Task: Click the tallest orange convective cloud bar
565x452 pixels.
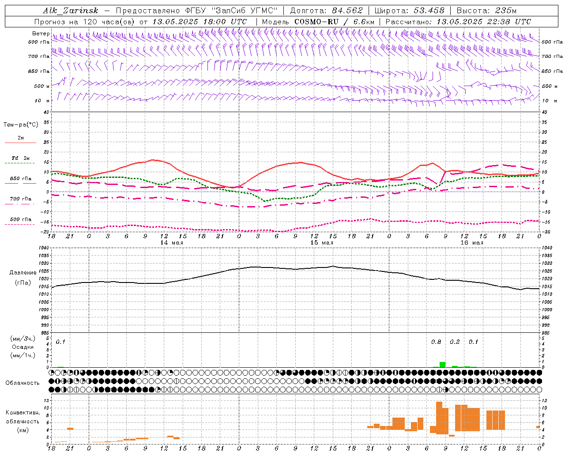Action: [439, 418]
